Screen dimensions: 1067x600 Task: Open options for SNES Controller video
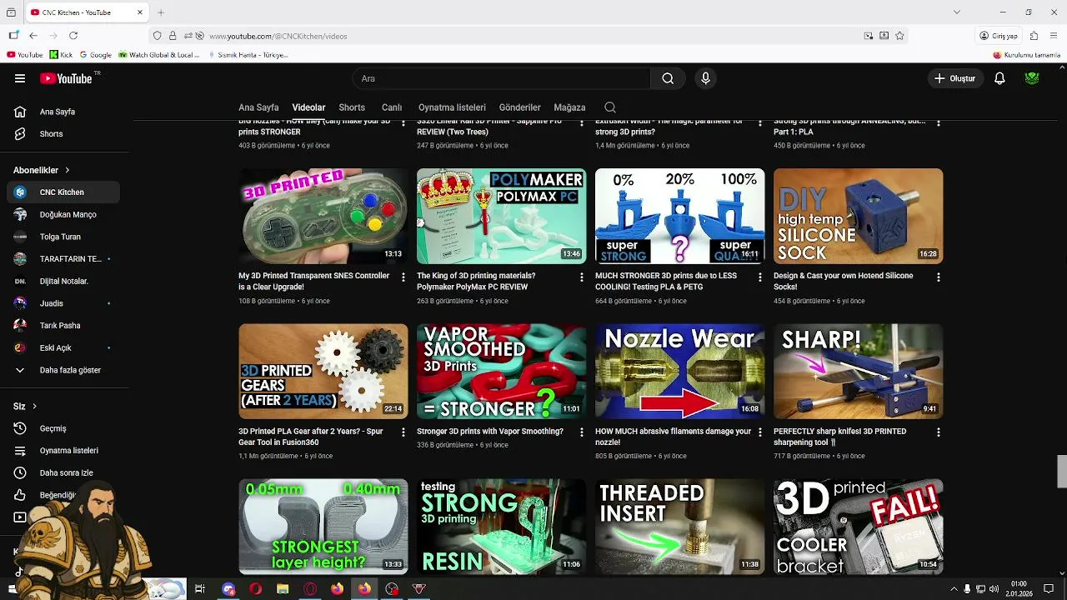click(x=403, y=277)
